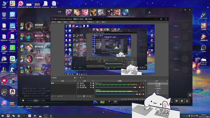This screenshot has width=210, height=118.
Task: Adjust 桌面音频 volume slider handle
Action: 137,94
